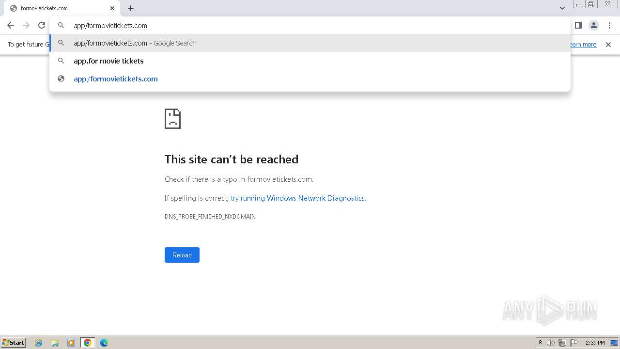Restore down the Chrome window

pos(591,4)
